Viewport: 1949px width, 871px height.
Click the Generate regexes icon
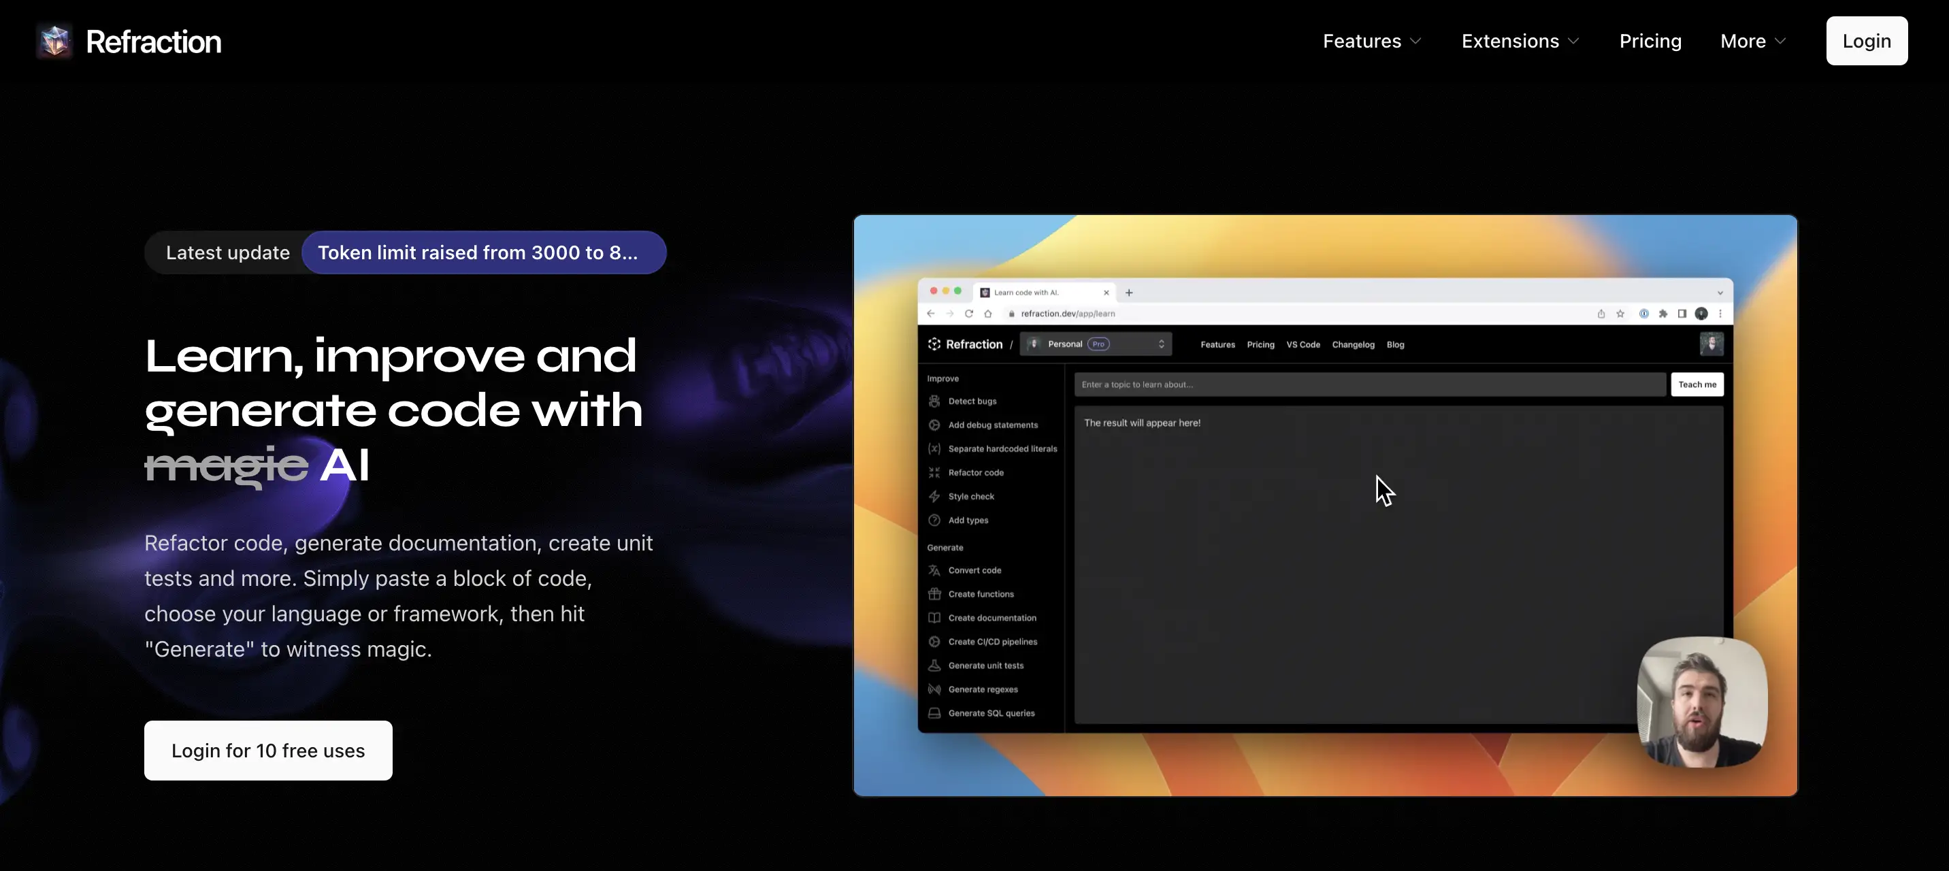tap(934, 689)
